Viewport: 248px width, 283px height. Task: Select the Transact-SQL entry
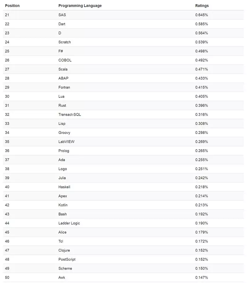(x=69, y=114)
